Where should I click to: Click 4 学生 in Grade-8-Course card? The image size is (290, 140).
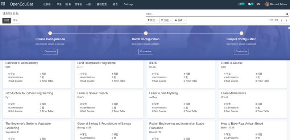[x=227, y=74]
